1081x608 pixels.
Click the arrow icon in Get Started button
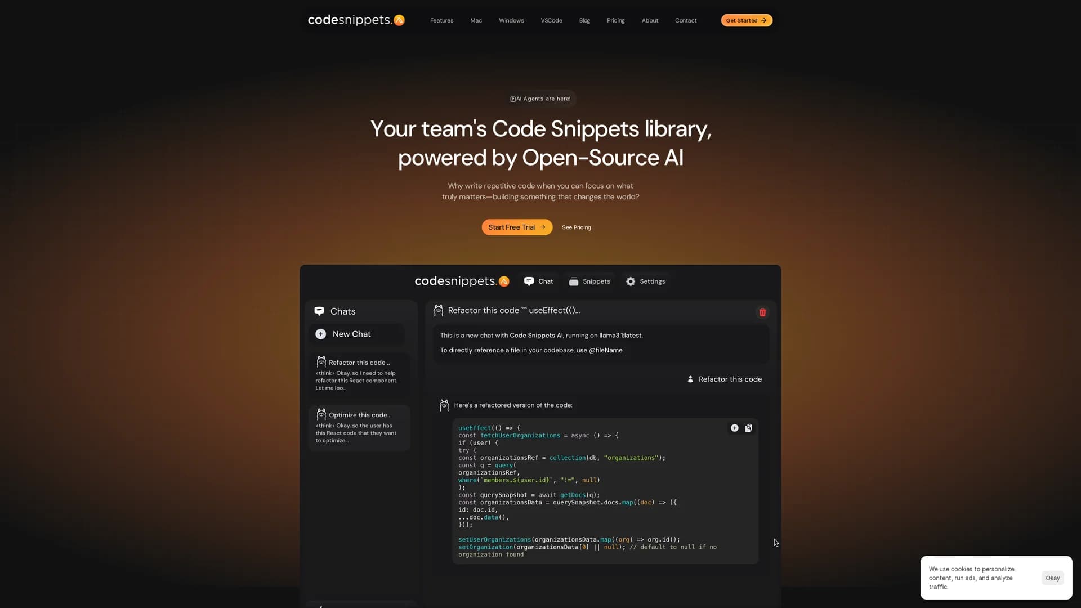tap(764, 20)
